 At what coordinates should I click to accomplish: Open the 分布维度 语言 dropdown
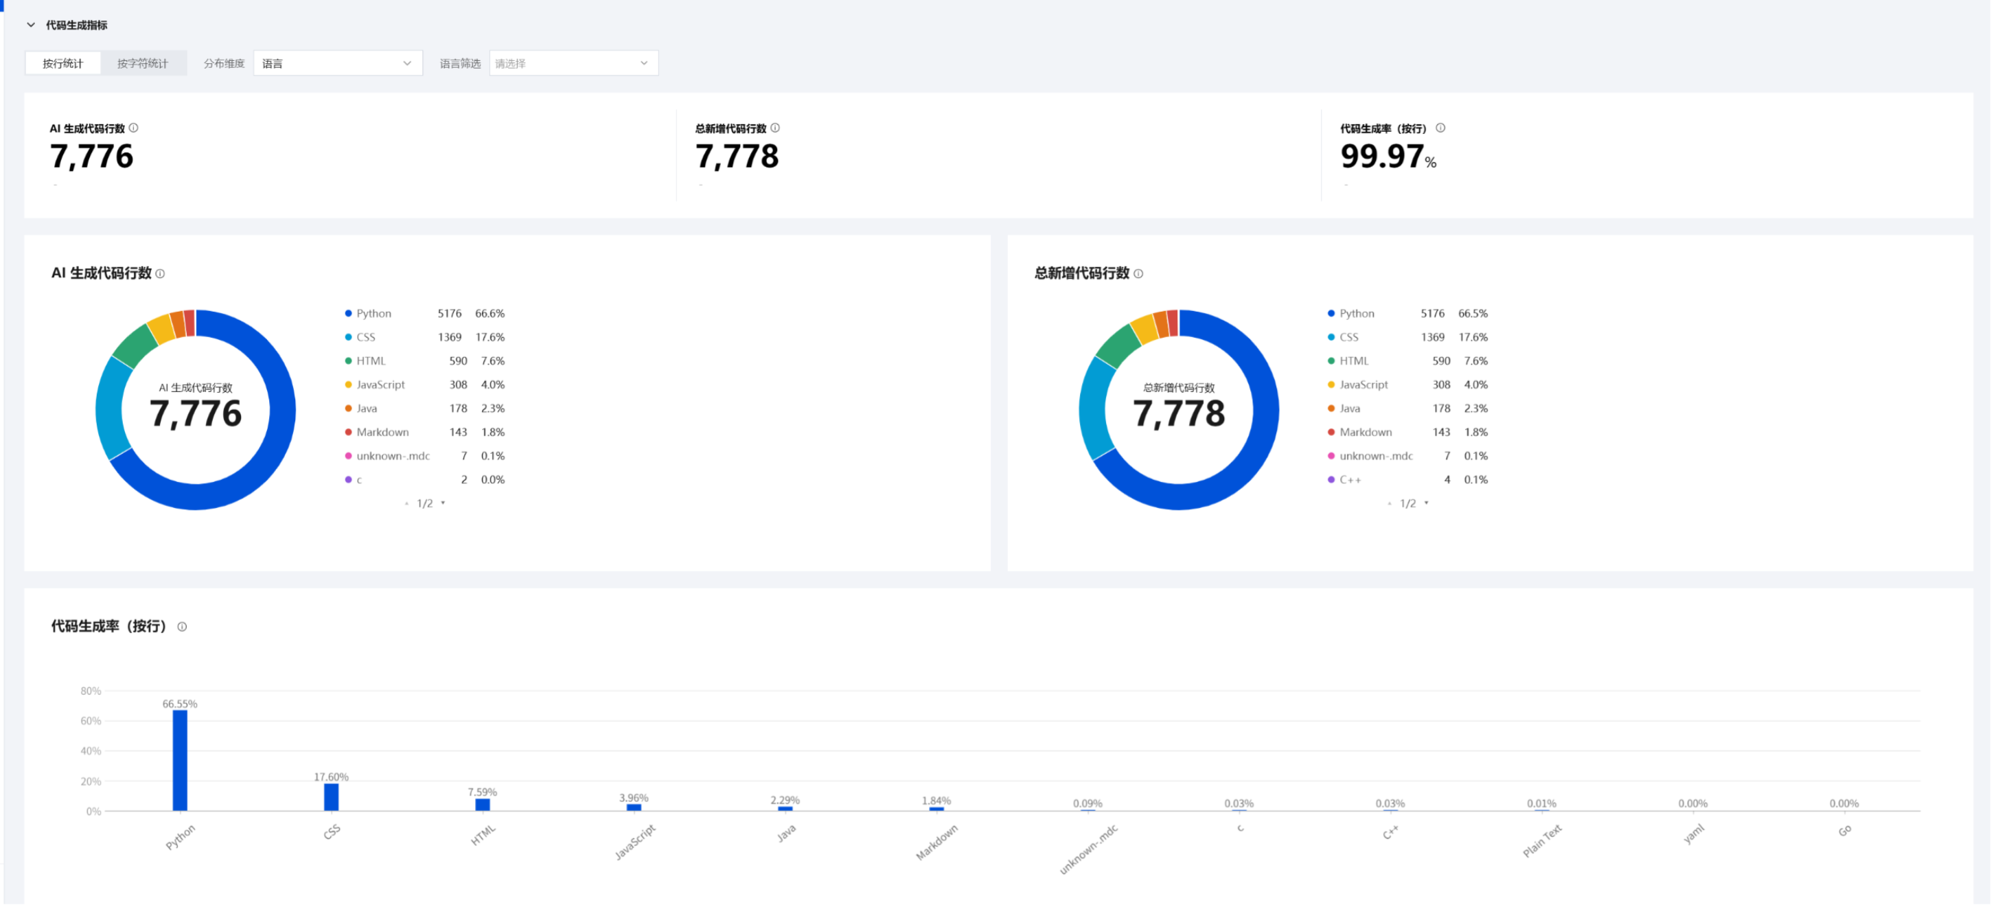[x=338, y=63]
